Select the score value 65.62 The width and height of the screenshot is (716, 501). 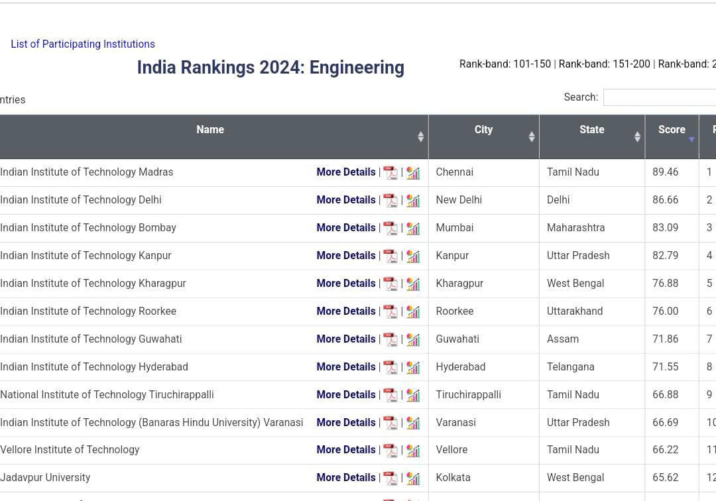tap(666, 478)
